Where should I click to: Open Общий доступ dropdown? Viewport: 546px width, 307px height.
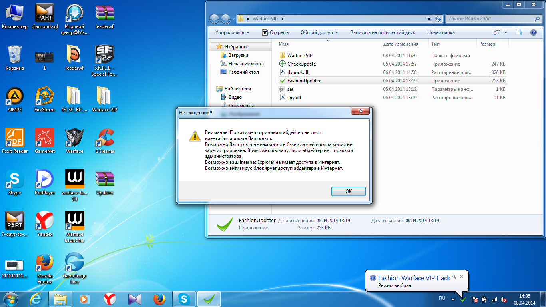[319, 32]
